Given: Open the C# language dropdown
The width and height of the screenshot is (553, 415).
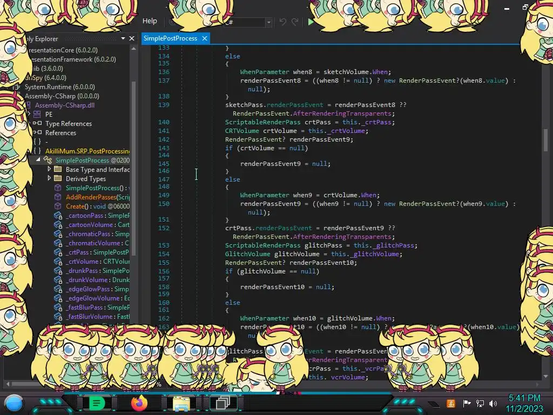Looking at the screenshot, I should click(x=268, y=22).
